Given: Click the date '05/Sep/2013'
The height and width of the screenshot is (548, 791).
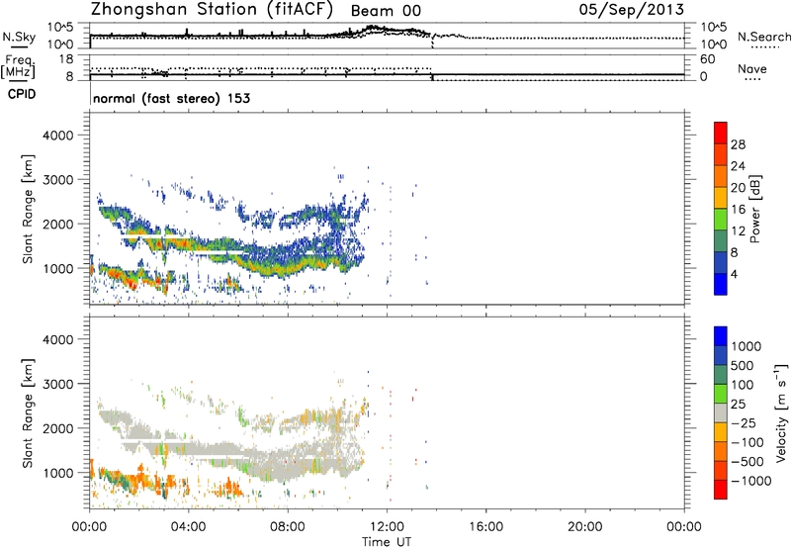Looking at the screenshot, I should tap(632, 10).
